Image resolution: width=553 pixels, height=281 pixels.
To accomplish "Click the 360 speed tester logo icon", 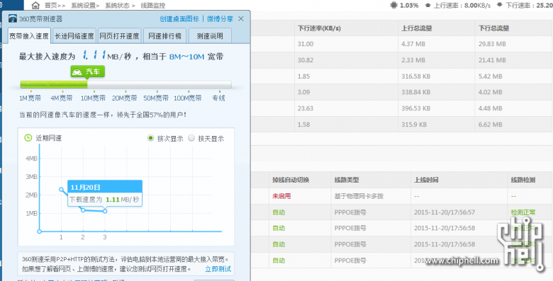I will [x=13, y=18].
